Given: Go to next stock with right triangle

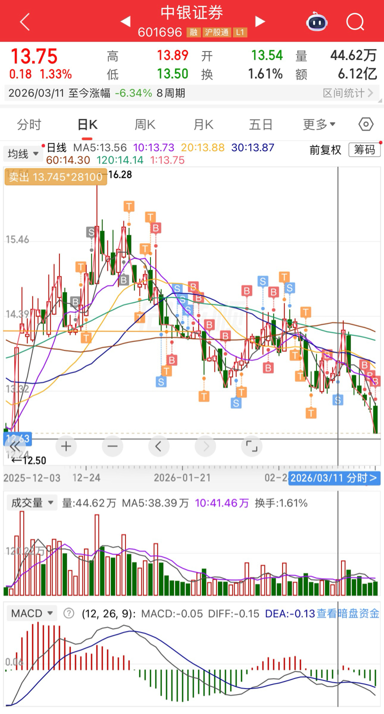Looking at the screenshot, I should 259,21.
